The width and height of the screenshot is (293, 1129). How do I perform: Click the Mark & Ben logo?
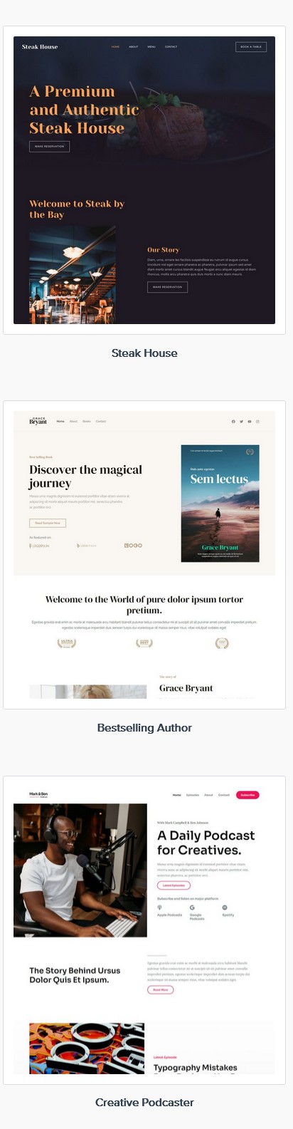(38, 794)
